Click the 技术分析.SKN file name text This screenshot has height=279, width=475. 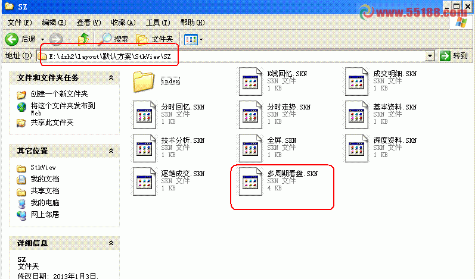[182, 140]
